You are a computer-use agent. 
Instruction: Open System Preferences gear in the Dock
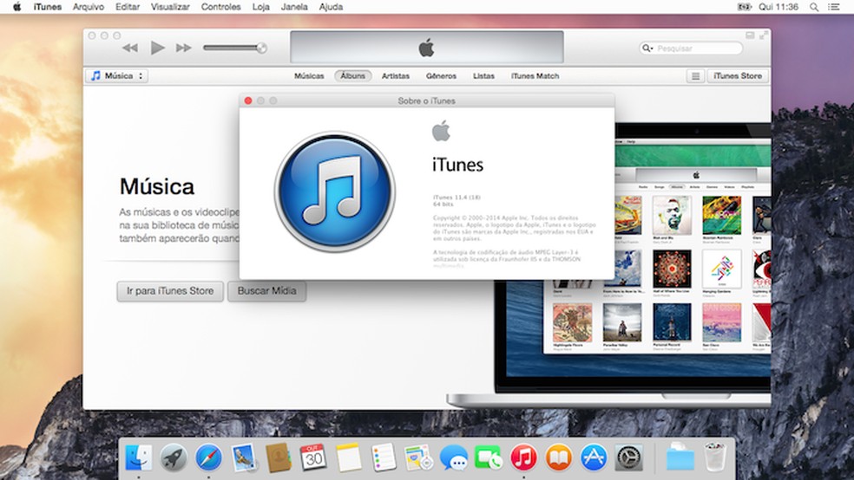tap(629, 457)
